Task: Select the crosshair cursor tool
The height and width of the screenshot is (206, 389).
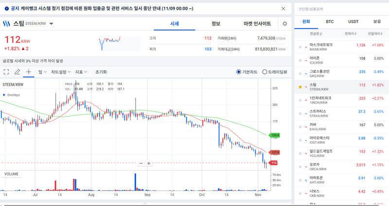Action: point(29,72)
